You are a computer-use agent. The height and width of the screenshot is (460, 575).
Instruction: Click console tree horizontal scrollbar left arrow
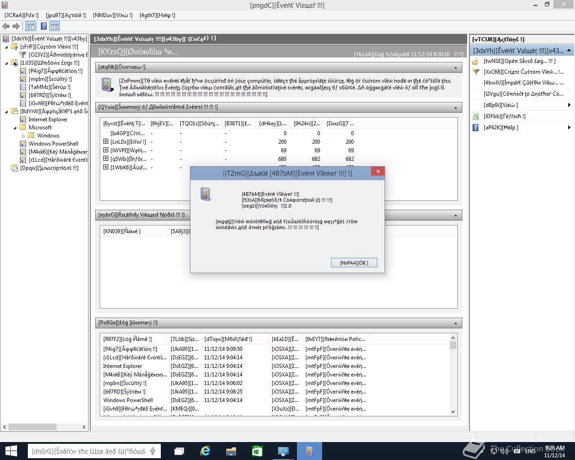coord(5,427)
